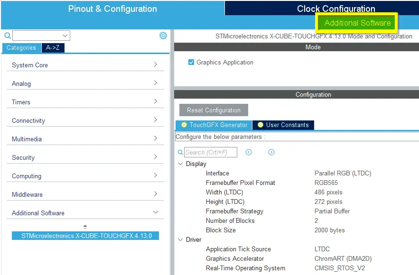
Task: Collapse the Additional Software category
Action: (x=85, y=213)
